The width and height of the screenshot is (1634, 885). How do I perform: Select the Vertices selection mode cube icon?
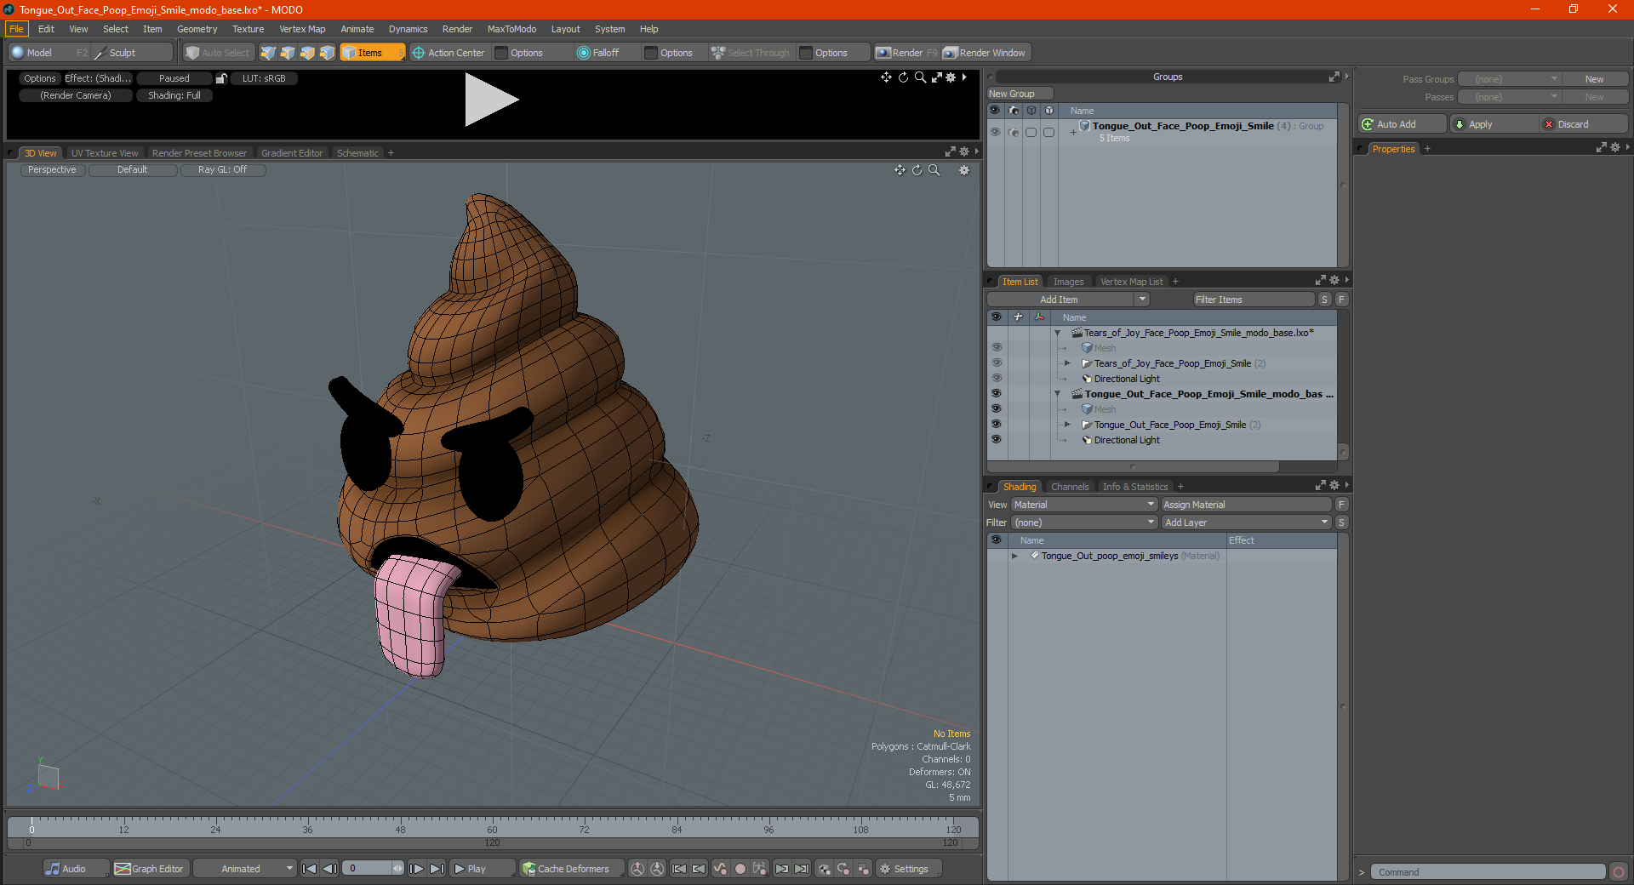pyautogui.click(x=268, y=53)
